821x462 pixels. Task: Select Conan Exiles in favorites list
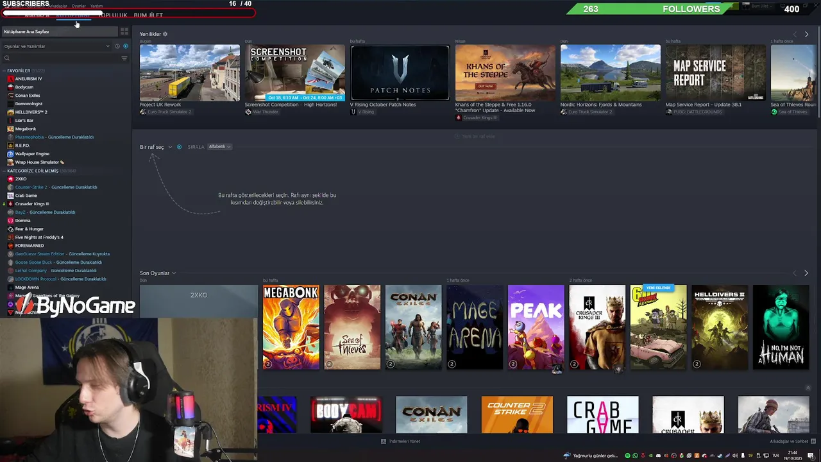28,96
